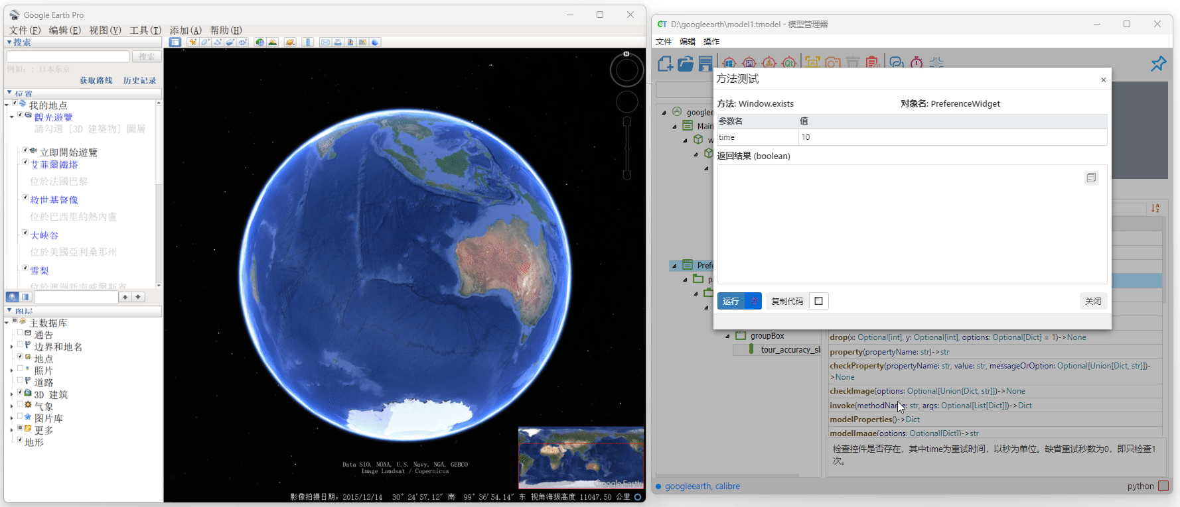Screen dimensions: 1180x507
Task: Click the print icon in Earth toolbar
Action: tap(338, 42)
